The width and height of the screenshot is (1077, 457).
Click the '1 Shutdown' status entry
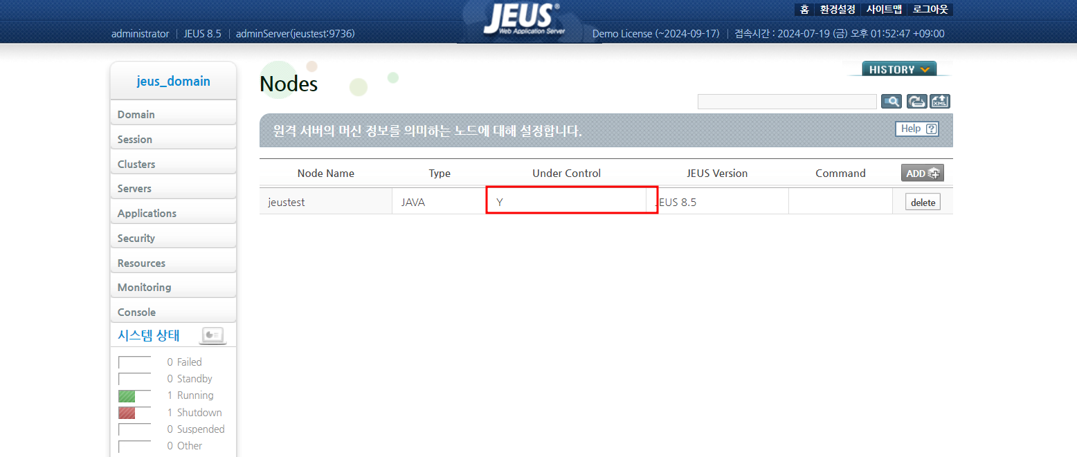click(194, 412)
